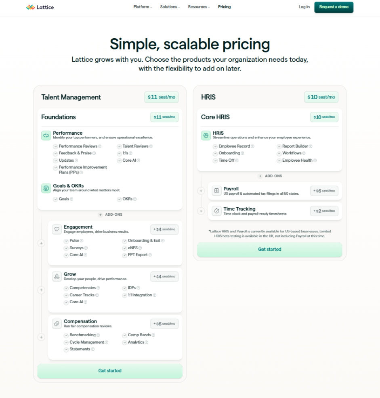
Task: Add the Compensation add-on with plus toggle
Action: [41, 337]
